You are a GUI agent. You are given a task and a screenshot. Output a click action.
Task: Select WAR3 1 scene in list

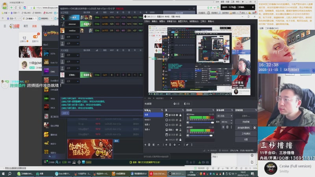(x=154, y=120)
